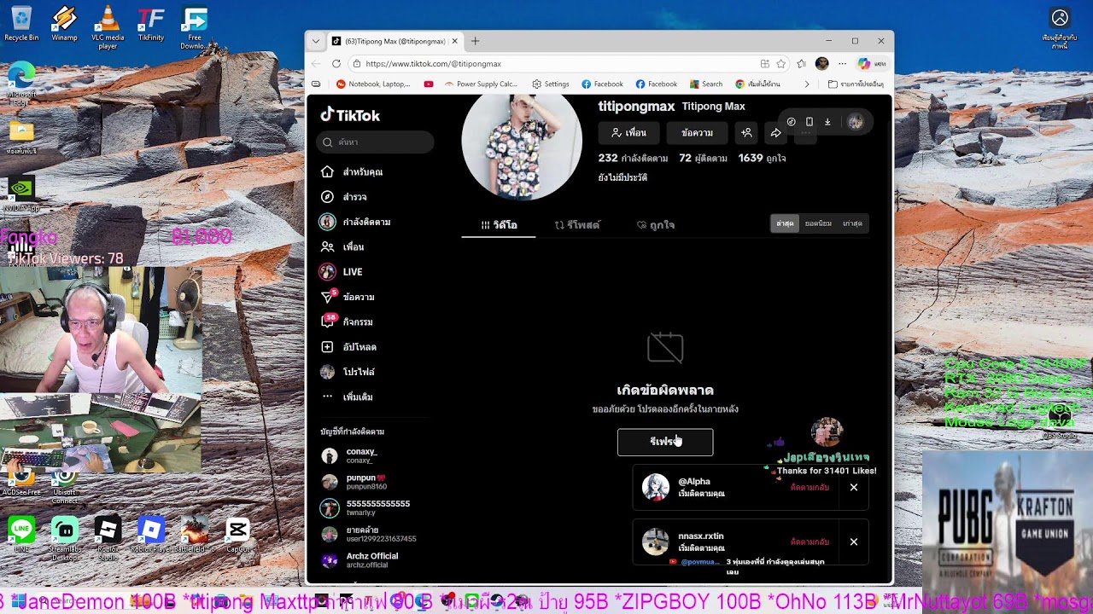The height and width of the screenshot is (614, 1093).
Task: Open the 232 Following count link
Action: point(633,158)
